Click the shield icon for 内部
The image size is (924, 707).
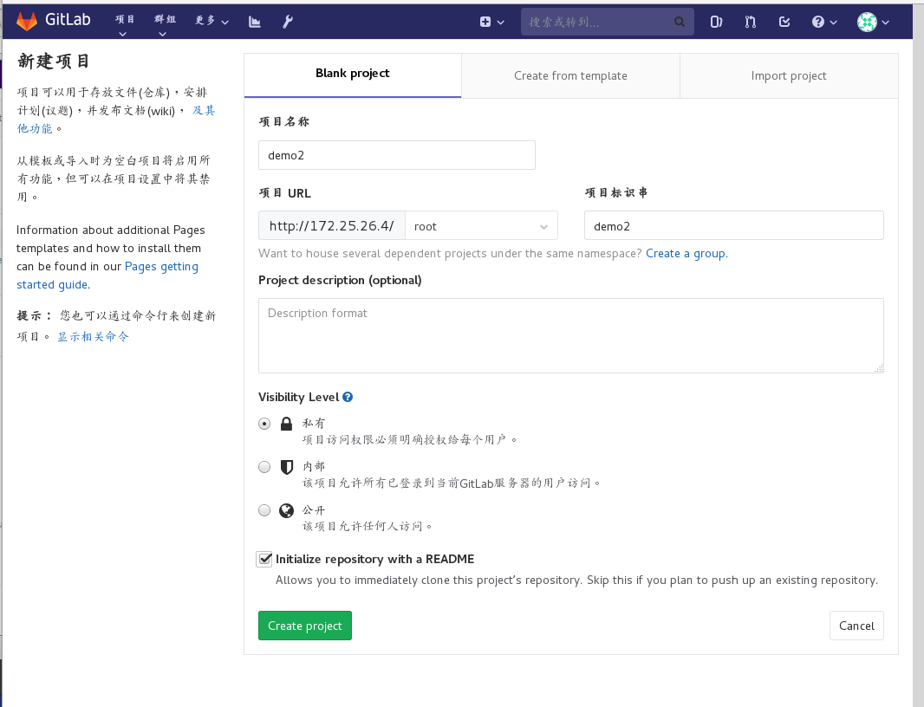coord(286,467)
